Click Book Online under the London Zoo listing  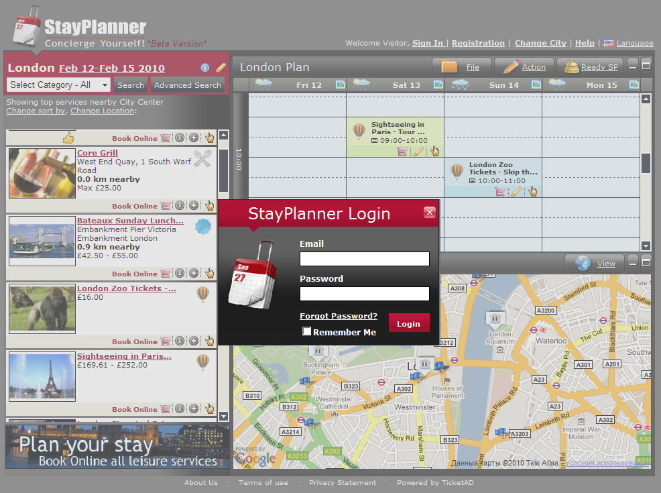(135, 341)
